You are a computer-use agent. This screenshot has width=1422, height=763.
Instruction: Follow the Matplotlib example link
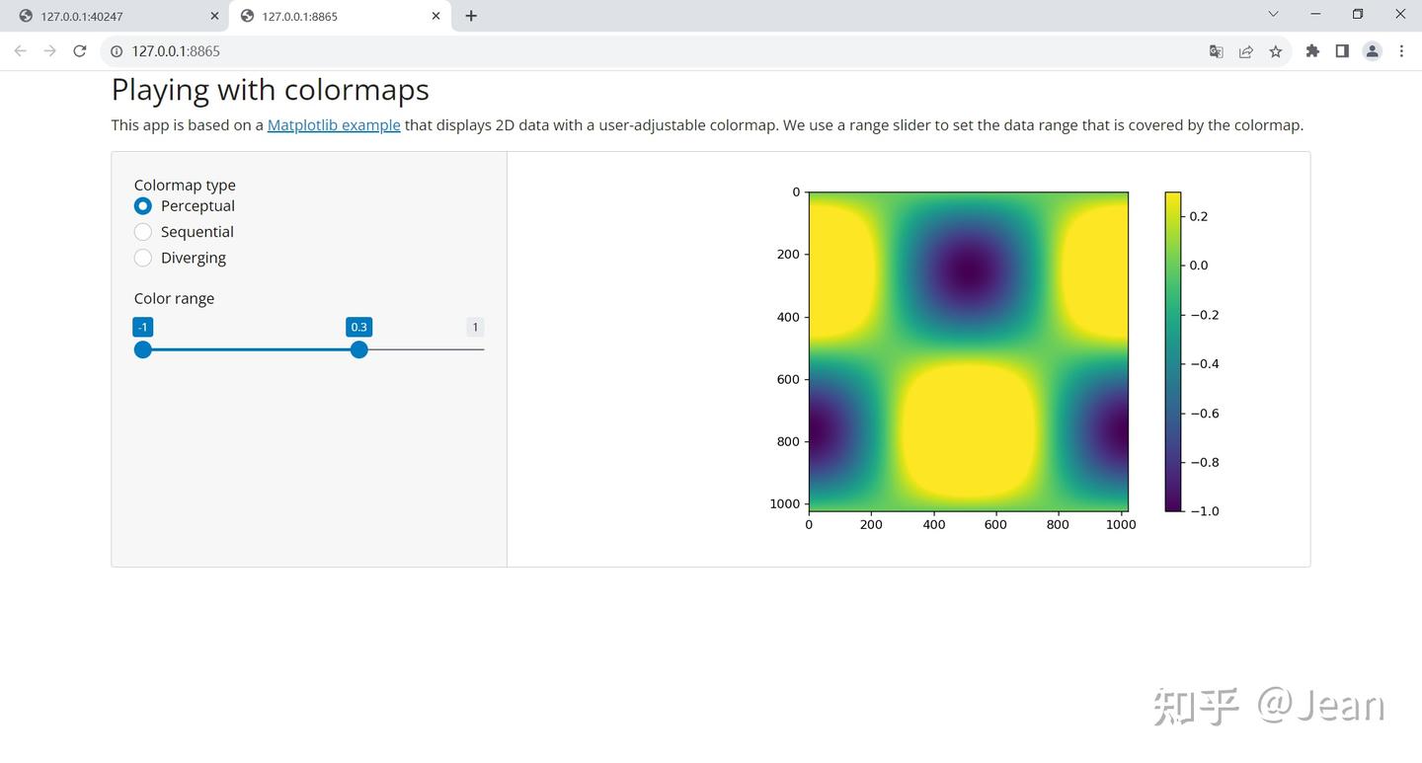[x=334, y=125]
